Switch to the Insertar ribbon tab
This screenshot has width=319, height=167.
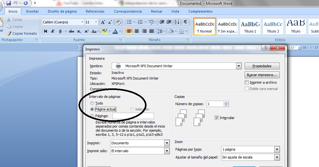click(x=32, y=11)
